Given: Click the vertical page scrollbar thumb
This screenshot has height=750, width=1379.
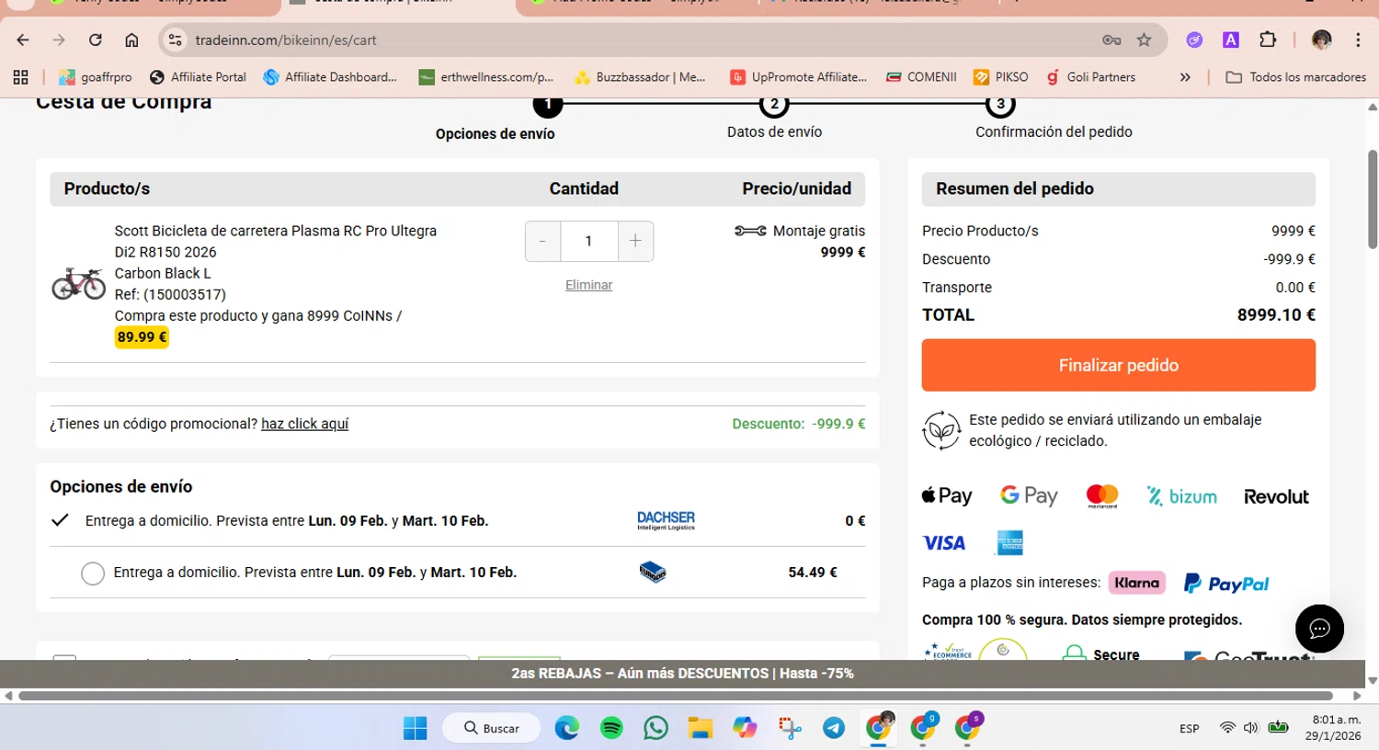Looking at the screenshot, I should pos(1373,199).
